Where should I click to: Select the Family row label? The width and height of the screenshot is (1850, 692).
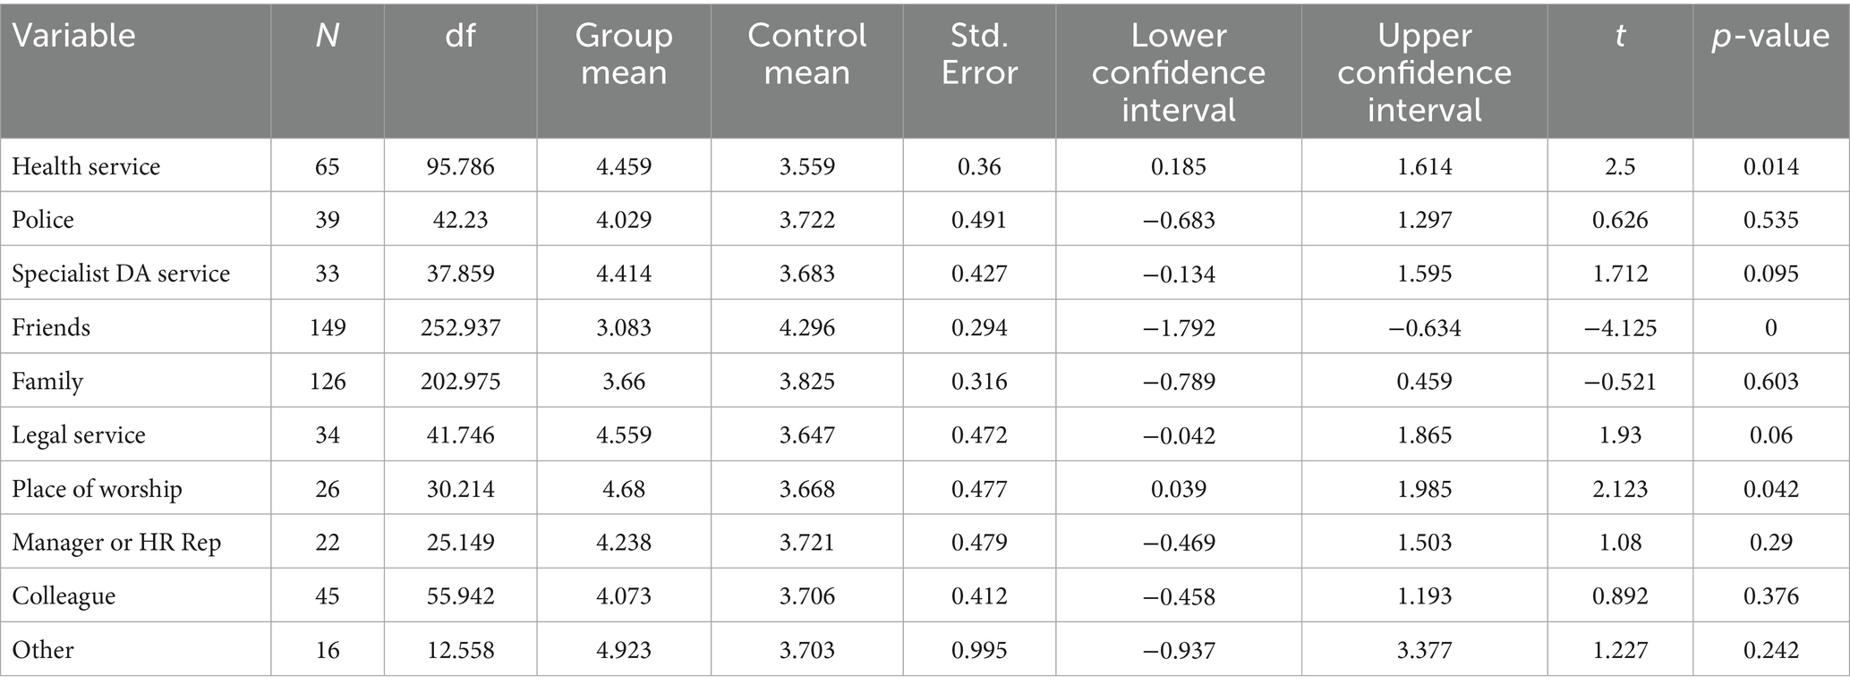point(47,382)
